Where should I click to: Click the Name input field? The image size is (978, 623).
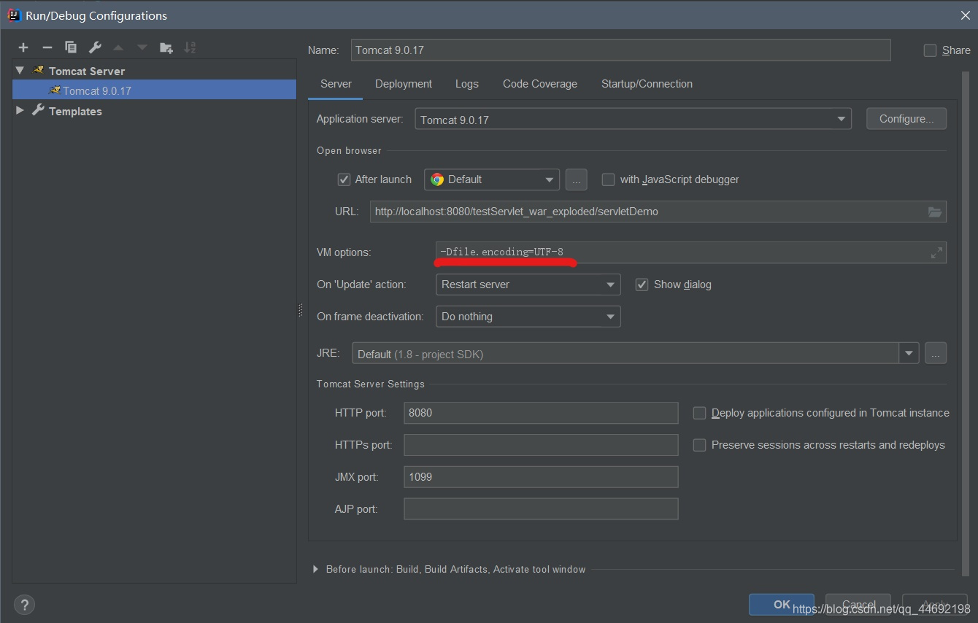pos(620,50)
